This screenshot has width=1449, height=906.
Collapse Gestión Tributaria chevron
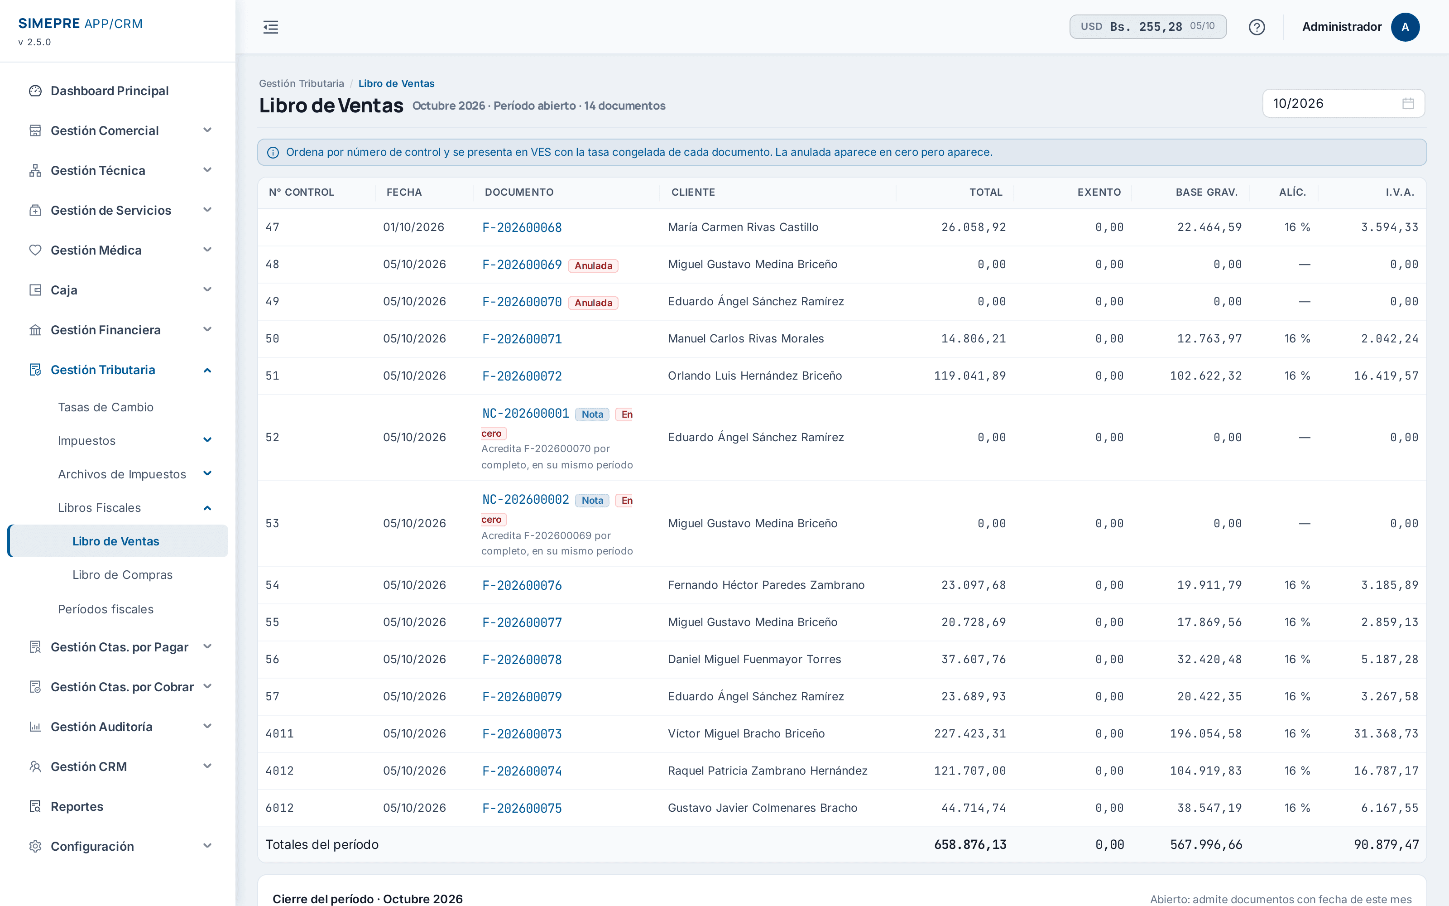tap(207, 370)
